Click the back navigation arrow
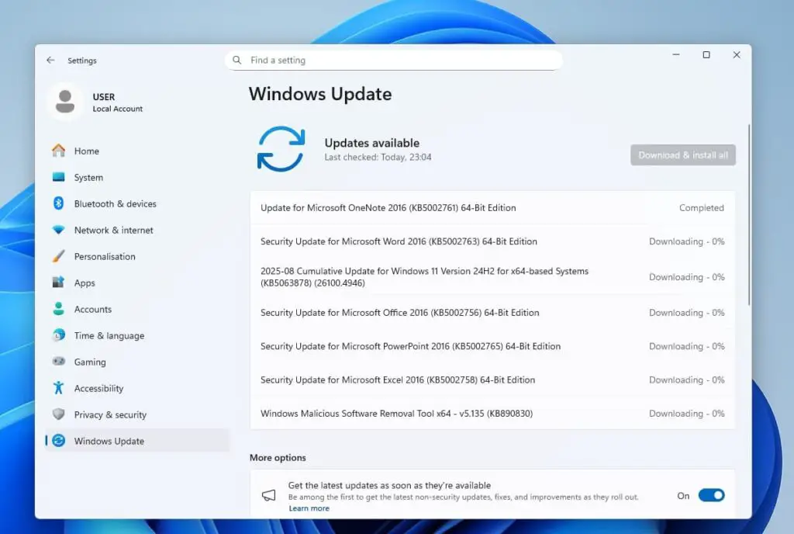The image size is (794, 534). (x=51, y=61)
